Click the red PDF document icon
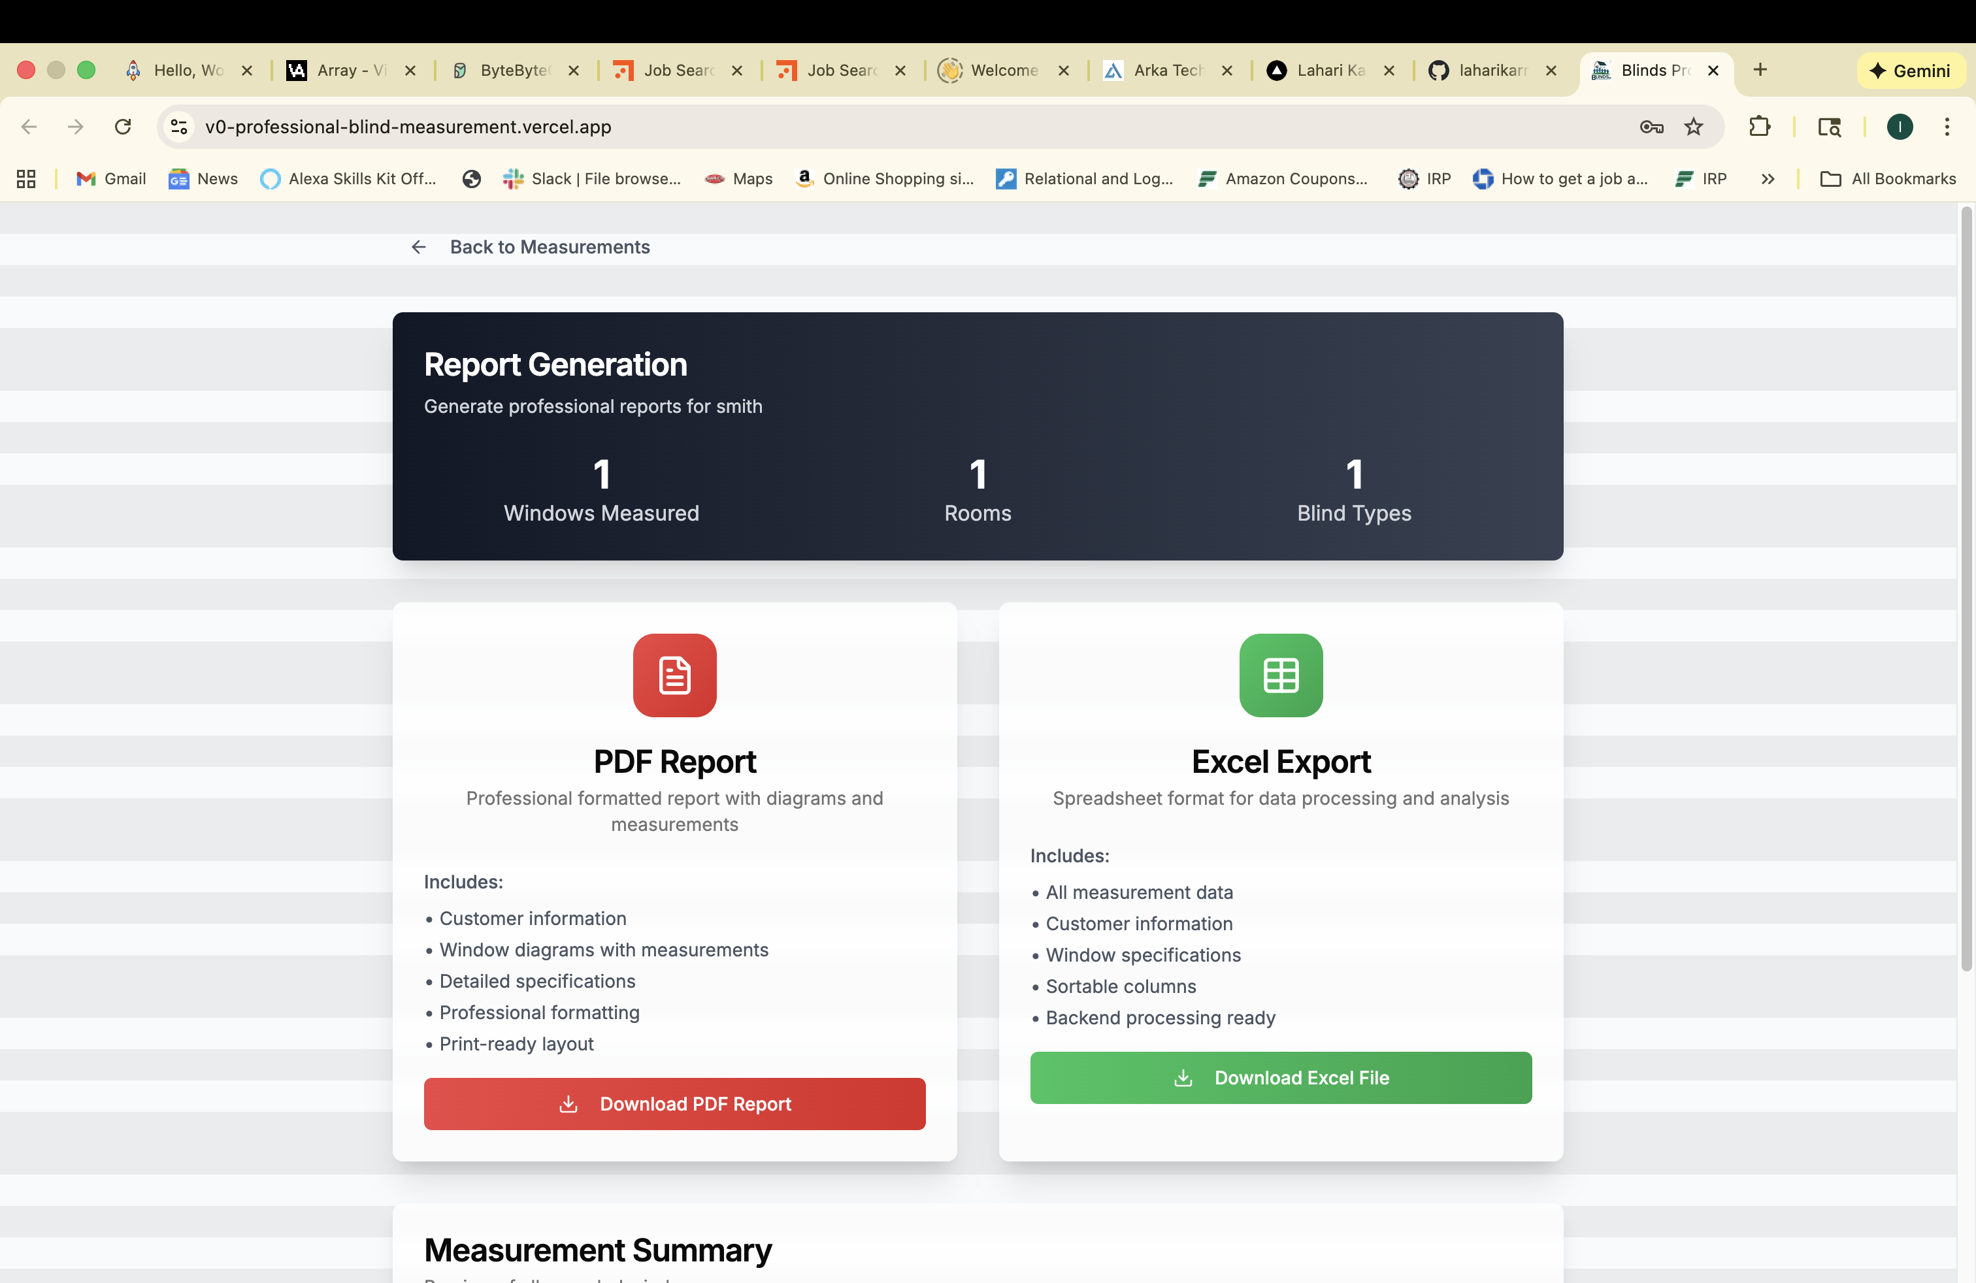Image resolution: width=1976 pixels, height=1283 pixels. [674, 675]
